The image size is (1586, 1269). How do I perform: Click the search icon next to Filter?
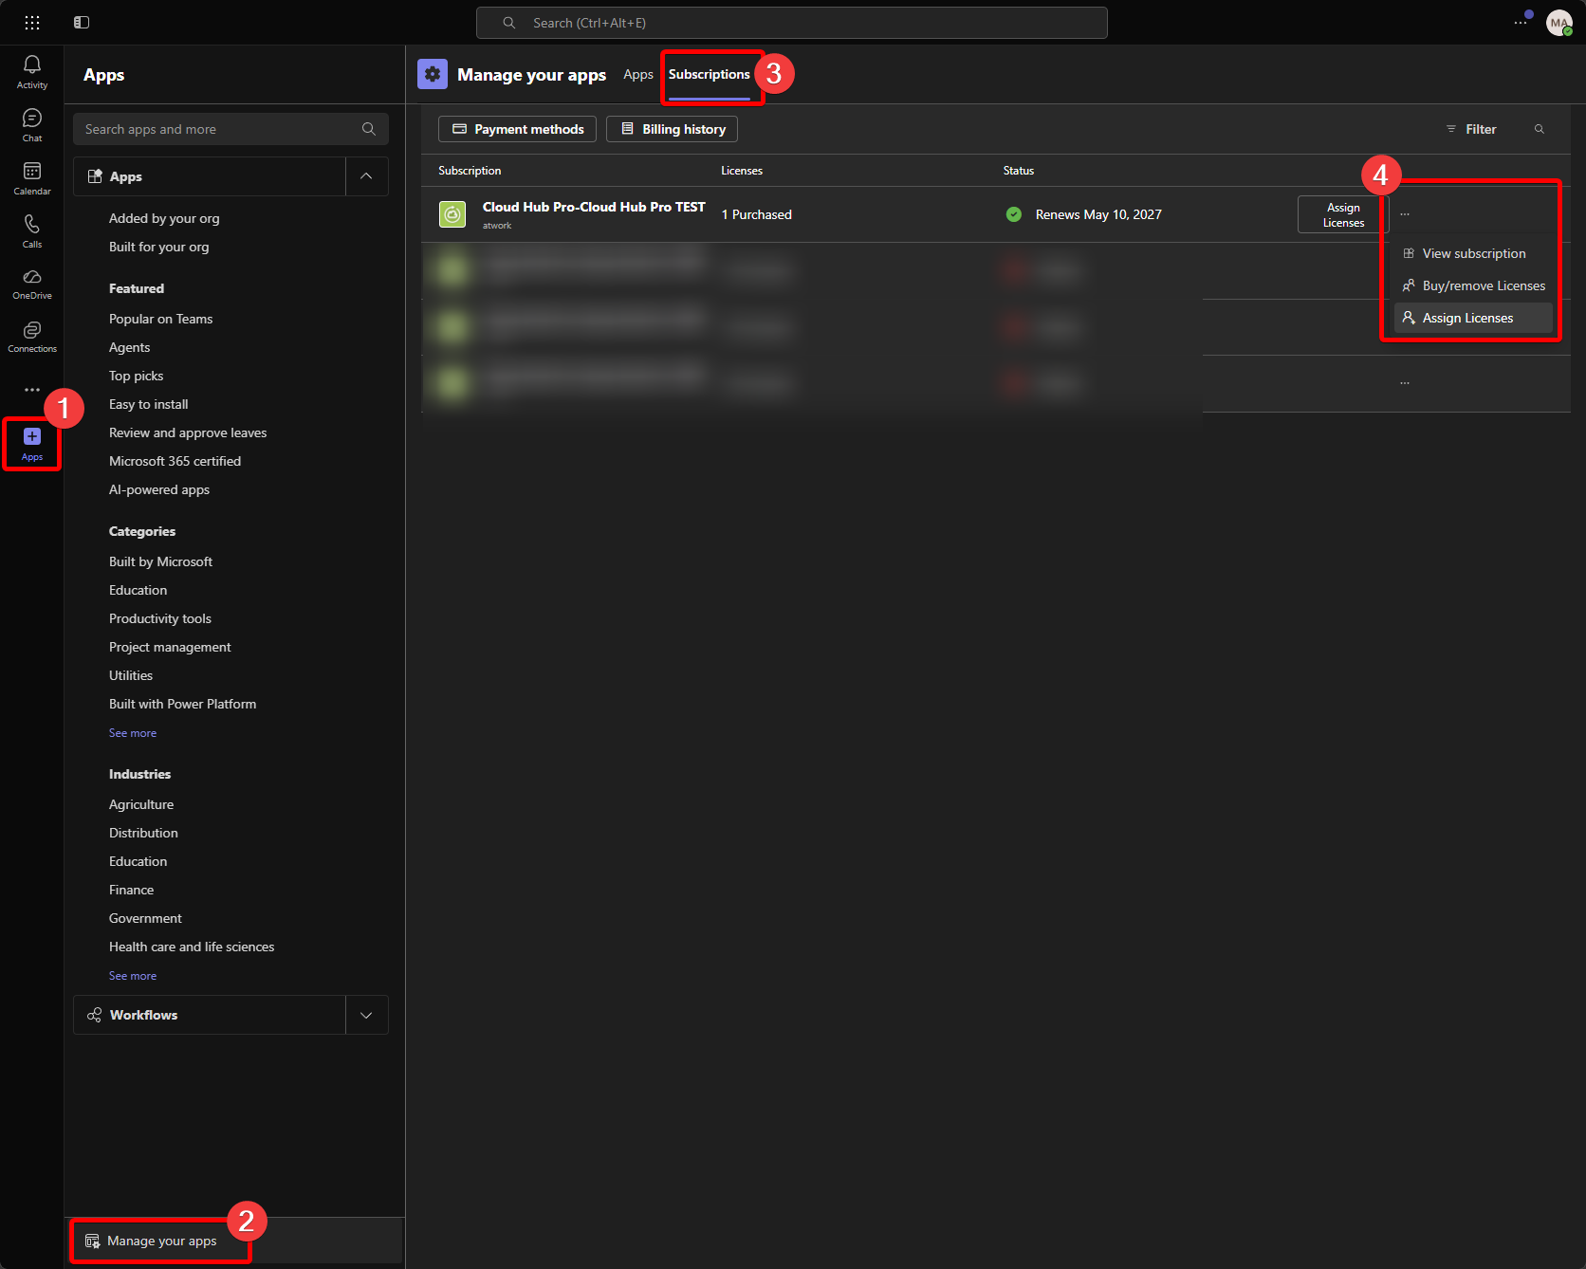[1540, 129]
